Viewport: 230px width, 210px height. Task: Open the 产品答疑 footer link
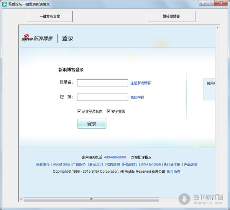(191, 164)
